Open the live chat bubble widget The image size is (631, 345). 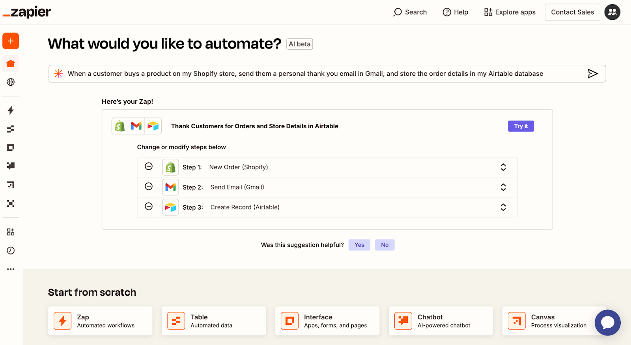[x=607, y=322]
